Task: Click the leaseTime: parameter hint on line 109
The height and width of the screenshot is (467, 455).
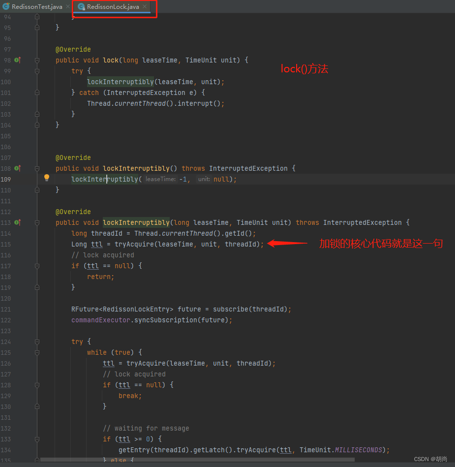Action: click(160, 179)
